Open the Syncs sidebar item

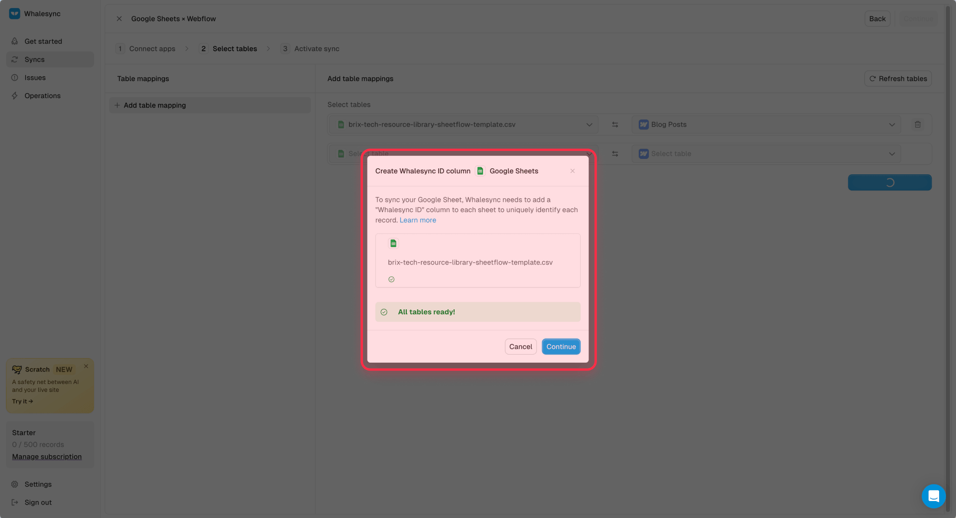tap(50, 59)
